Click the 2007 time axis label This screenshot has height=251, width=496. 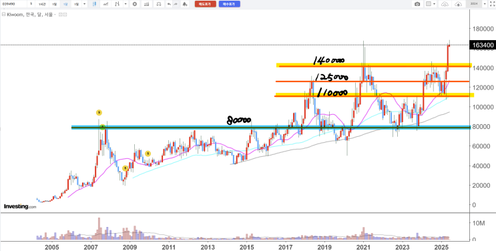click(x=91, y=246)
